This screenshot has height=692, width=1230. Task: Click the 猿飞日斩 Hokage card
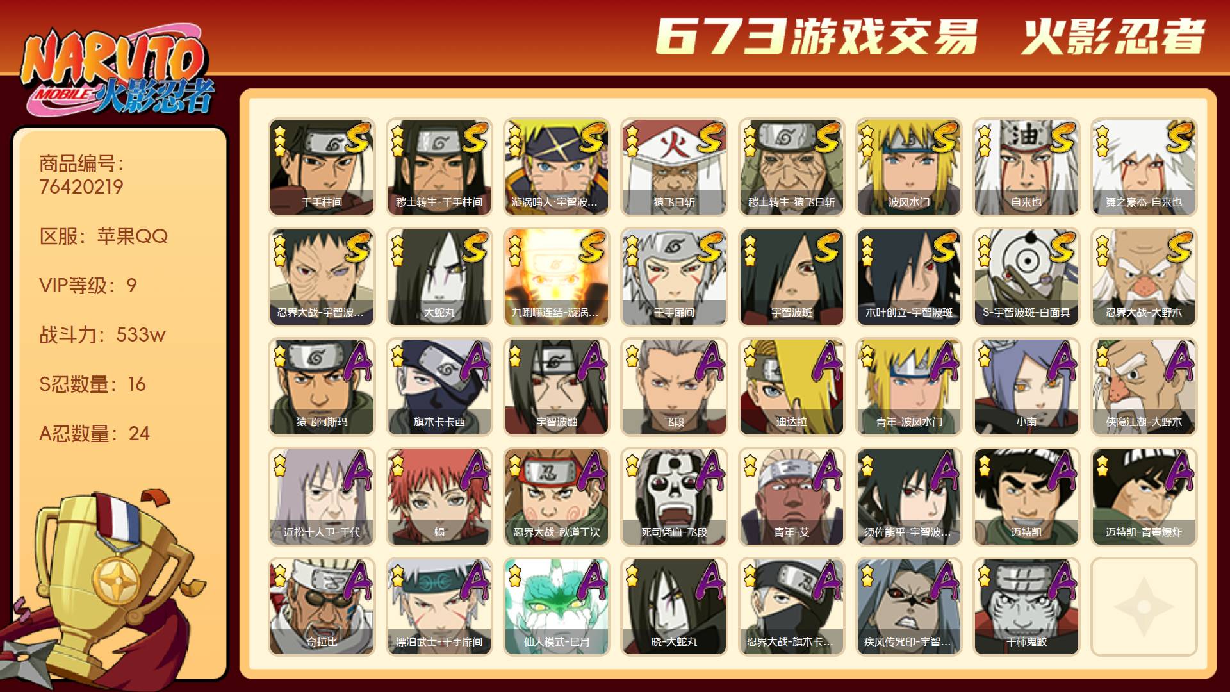[x=674, y=167]
